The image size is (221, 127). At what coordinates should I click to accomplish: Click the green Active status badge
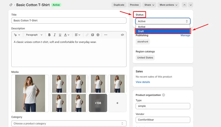56,5
